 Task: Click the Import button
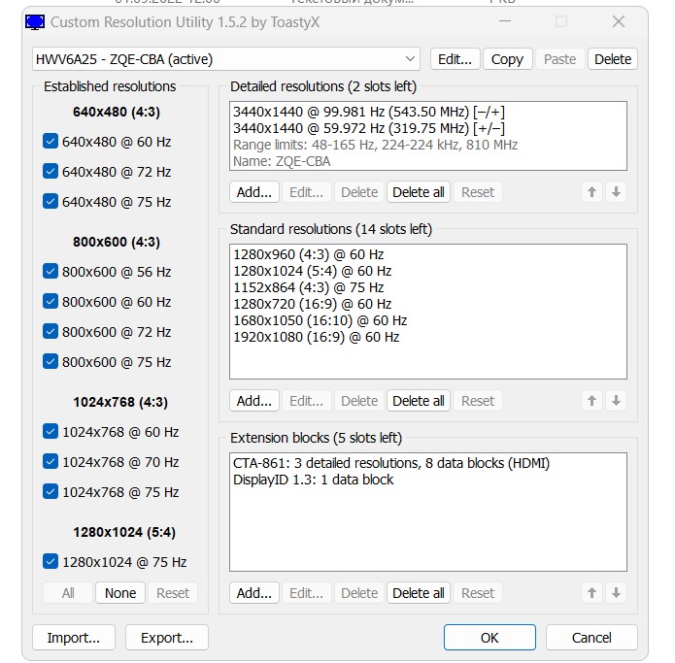click(74, 638)
